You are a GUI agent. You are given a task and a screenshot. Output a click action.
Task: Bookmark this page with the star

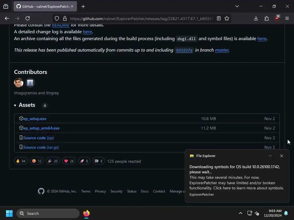[227, 18]
